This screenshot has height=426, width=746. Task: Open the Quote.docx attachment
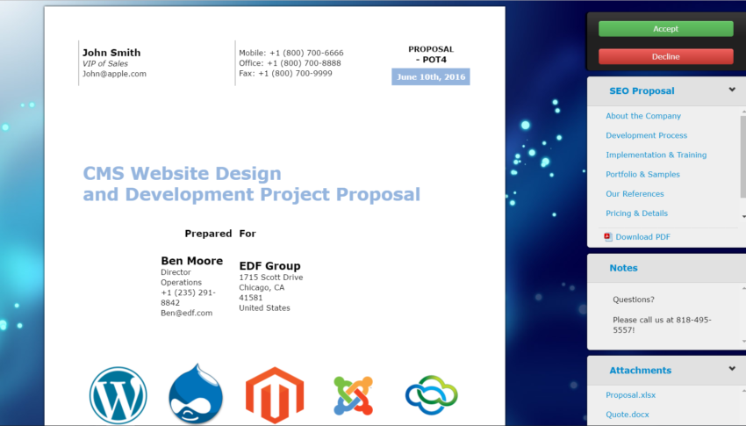[x=627, y=415]
